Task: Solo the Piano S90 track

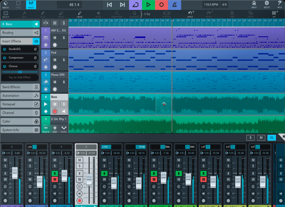Action: 64,82
